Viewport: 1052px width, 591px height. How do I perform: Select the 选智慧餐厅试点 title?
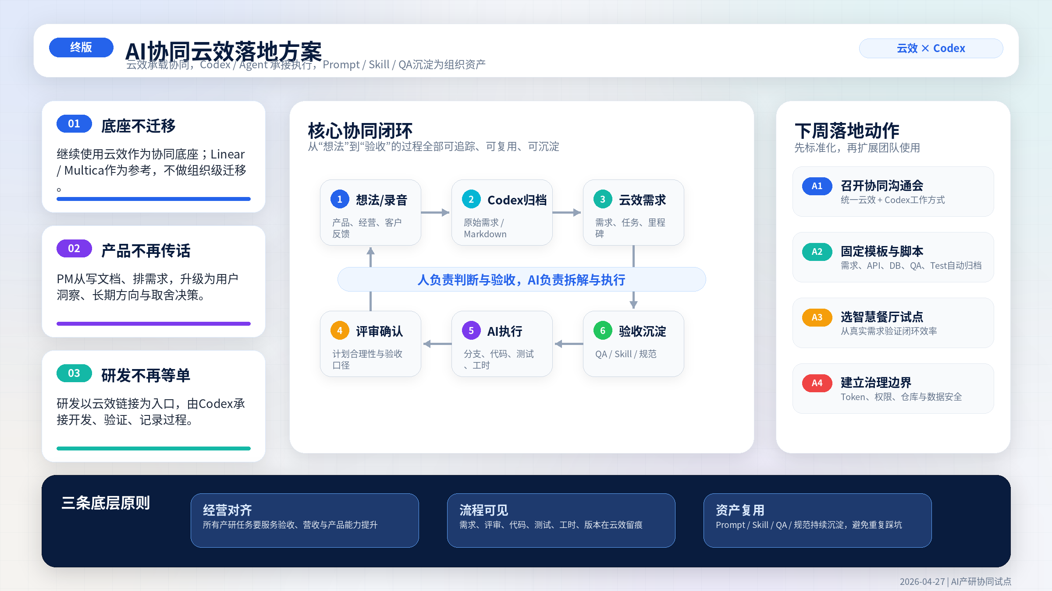(882, 317)
